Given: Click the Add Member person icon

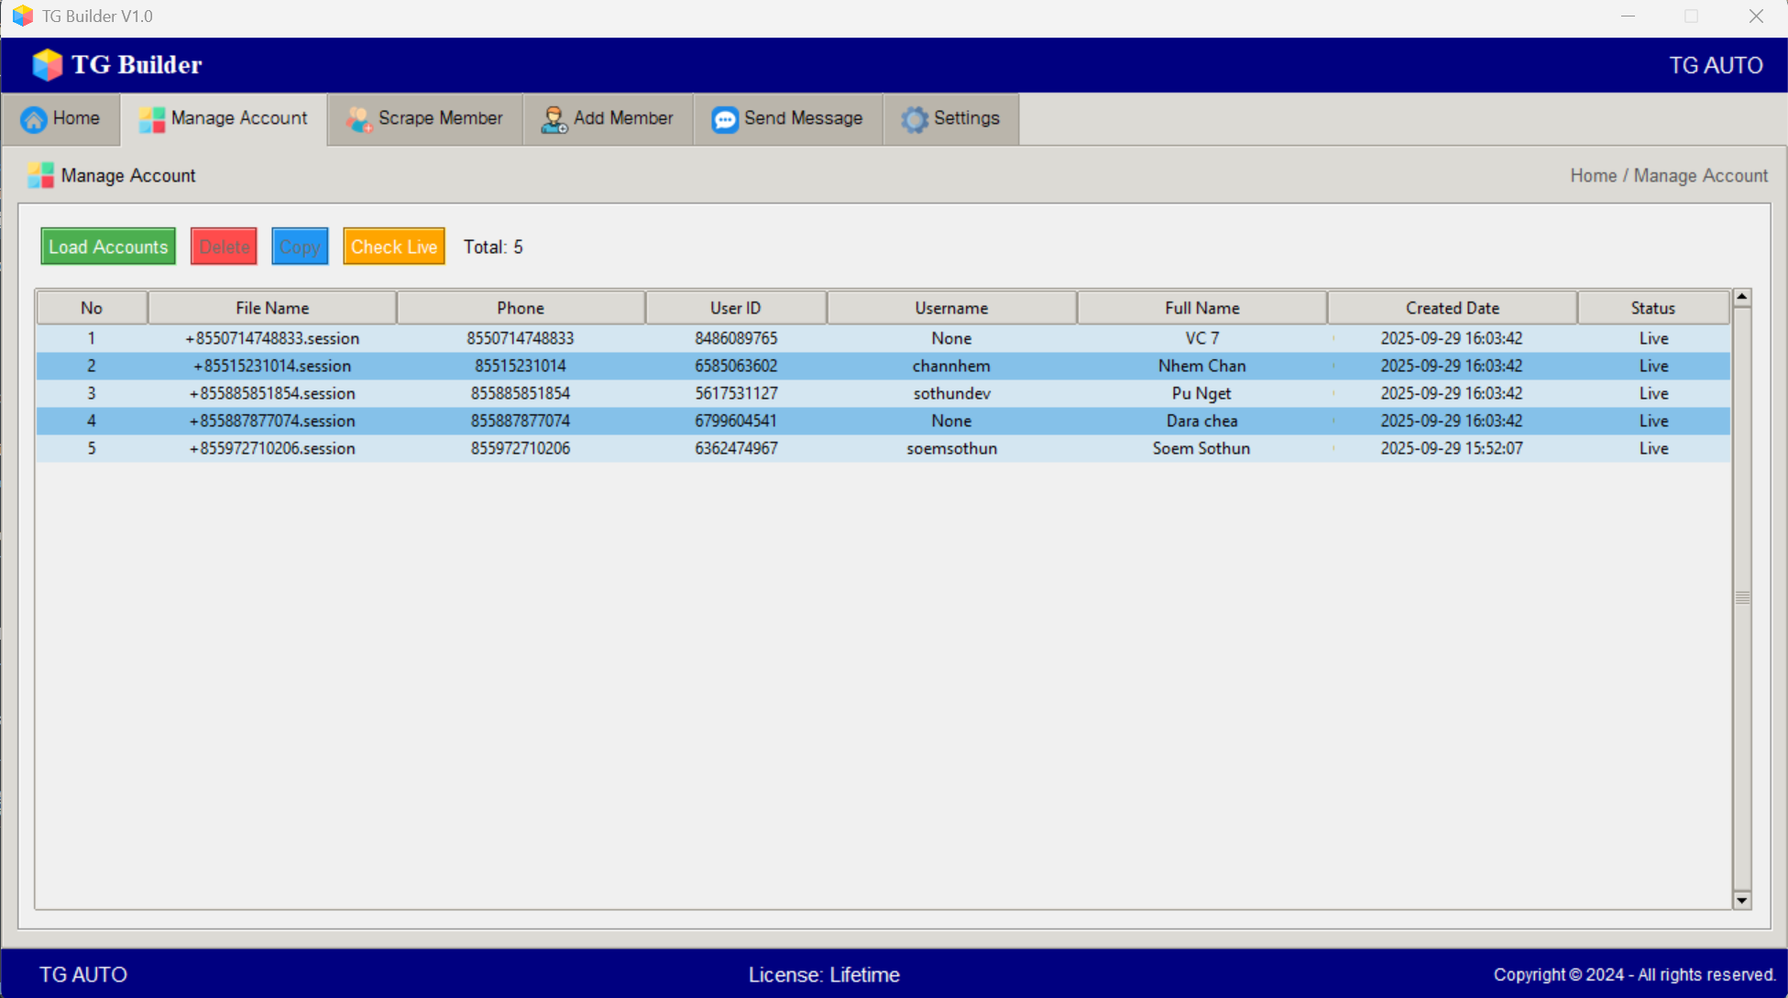Looking at the screenshot, I should click(554, 119).
